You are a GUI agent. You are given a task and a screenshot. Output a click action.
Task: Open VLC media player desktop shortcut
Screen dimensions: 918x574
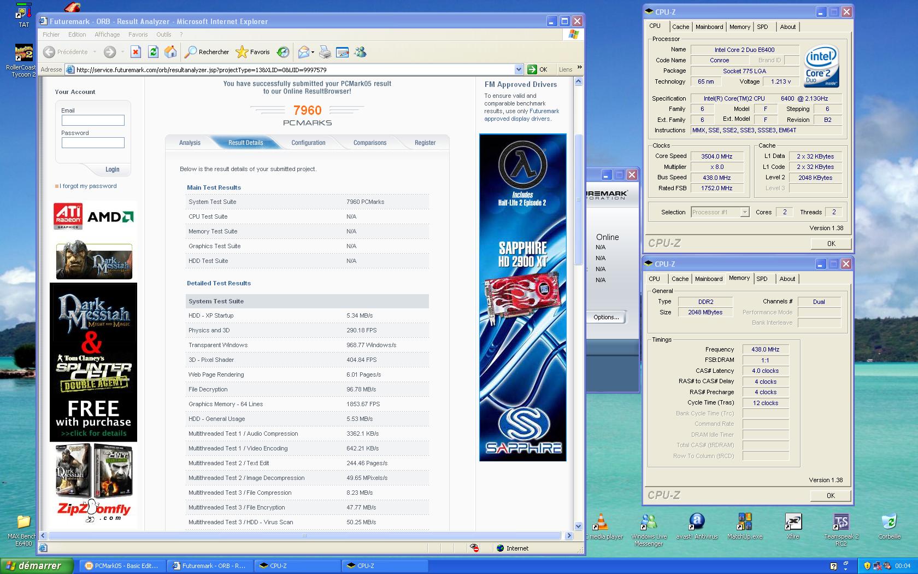pyautogui.click(x=601, y=526)
